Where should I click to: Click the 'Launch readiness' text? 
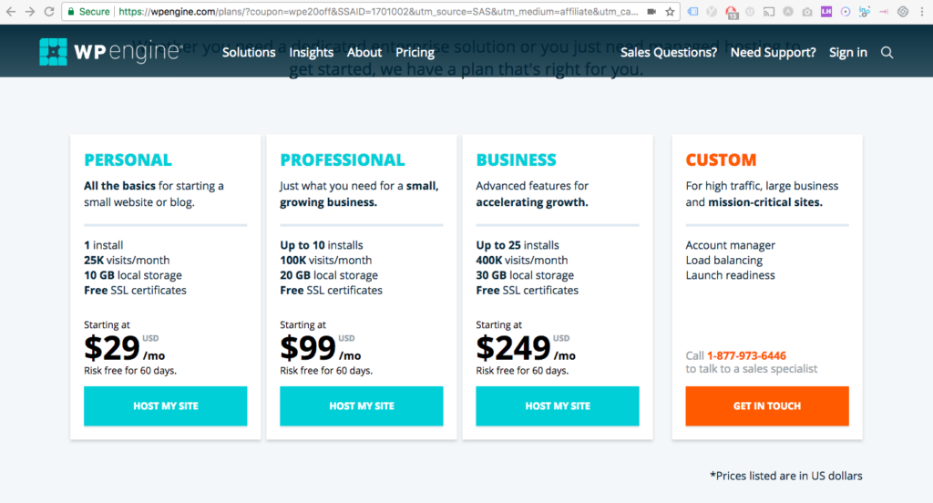[x=730, y=275]
